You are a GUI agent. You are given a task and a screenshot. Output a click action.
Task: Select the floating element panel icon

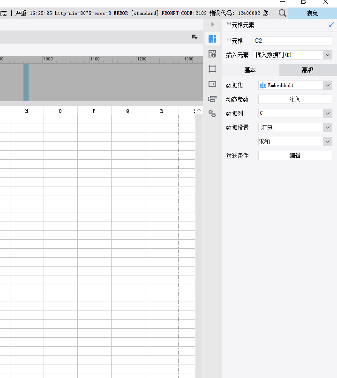212,69
